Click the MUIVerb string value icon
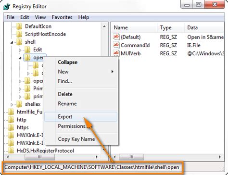Viewport: 228px width, 175px height. (116, 53)
